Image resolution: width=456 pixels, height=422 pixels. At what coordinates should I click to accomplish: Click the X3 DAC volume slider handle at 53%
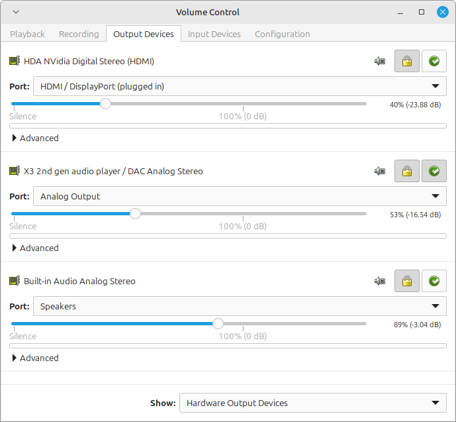(135, 213)
